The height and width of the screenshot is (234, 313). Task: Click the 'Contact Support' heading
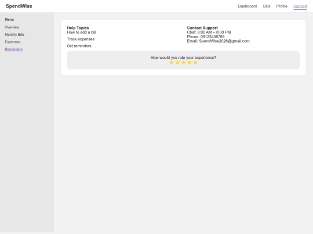tap(202, 28)
